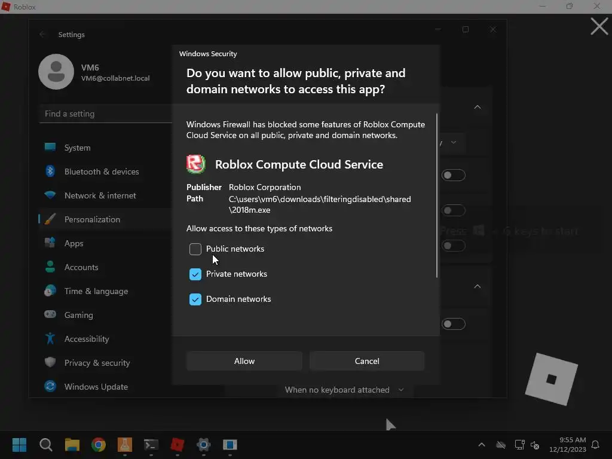This screenshot has height=459, width=612.
Task: Select Bluetooth & devices icon
Action: coord(50,171)
